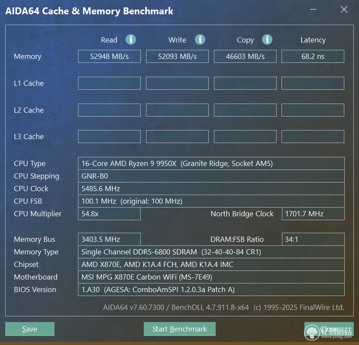Click the CPU Stepping value GNR-B0

pos(211,176)
